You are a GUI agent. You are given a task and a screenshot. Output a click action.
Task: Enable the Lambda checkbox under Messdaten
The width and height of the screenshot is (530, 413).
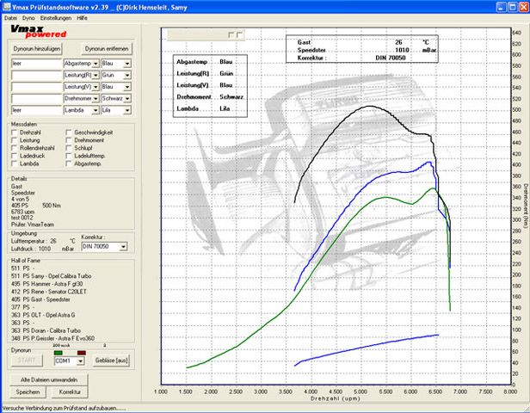tap(14, 163)
